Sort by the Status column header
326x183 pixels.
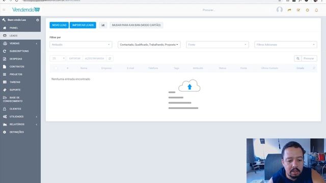click(x=222, y=68)
